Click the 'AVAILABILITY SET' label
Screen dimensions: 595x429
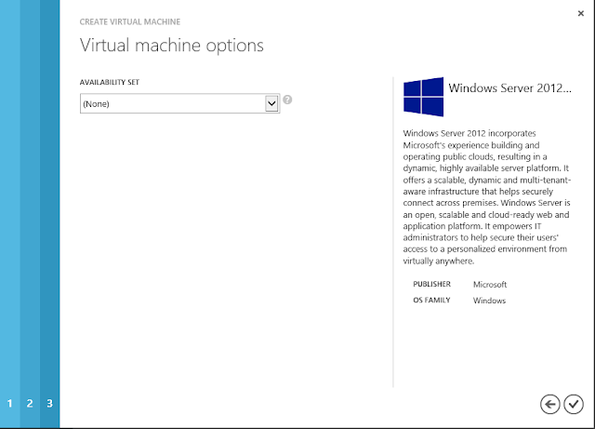[x=110, y=82]
